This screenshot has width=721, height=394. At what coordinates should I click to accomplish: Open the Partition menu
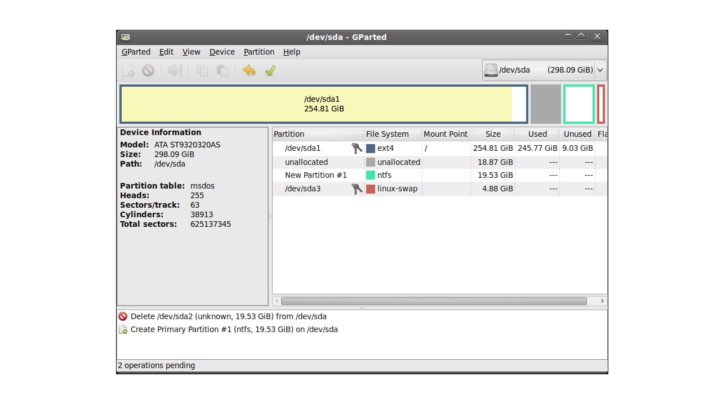(259, 52)
